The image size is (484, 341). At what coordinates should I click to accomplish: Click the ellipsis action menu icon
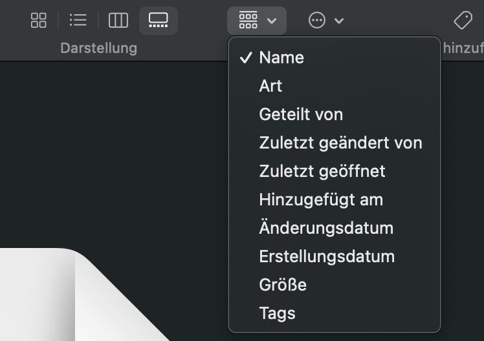pyautogui.click(x=317, y=21)
